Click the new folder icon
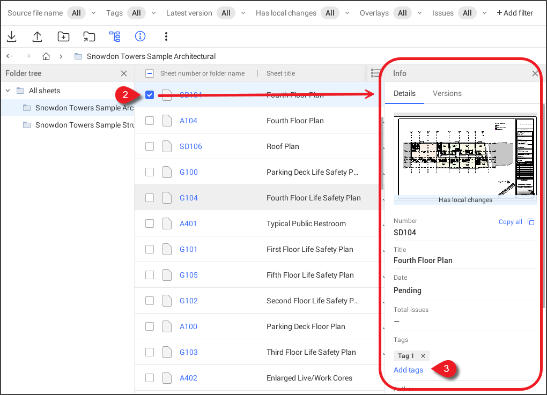The image size is (547, 395). (x=63, y=36)
